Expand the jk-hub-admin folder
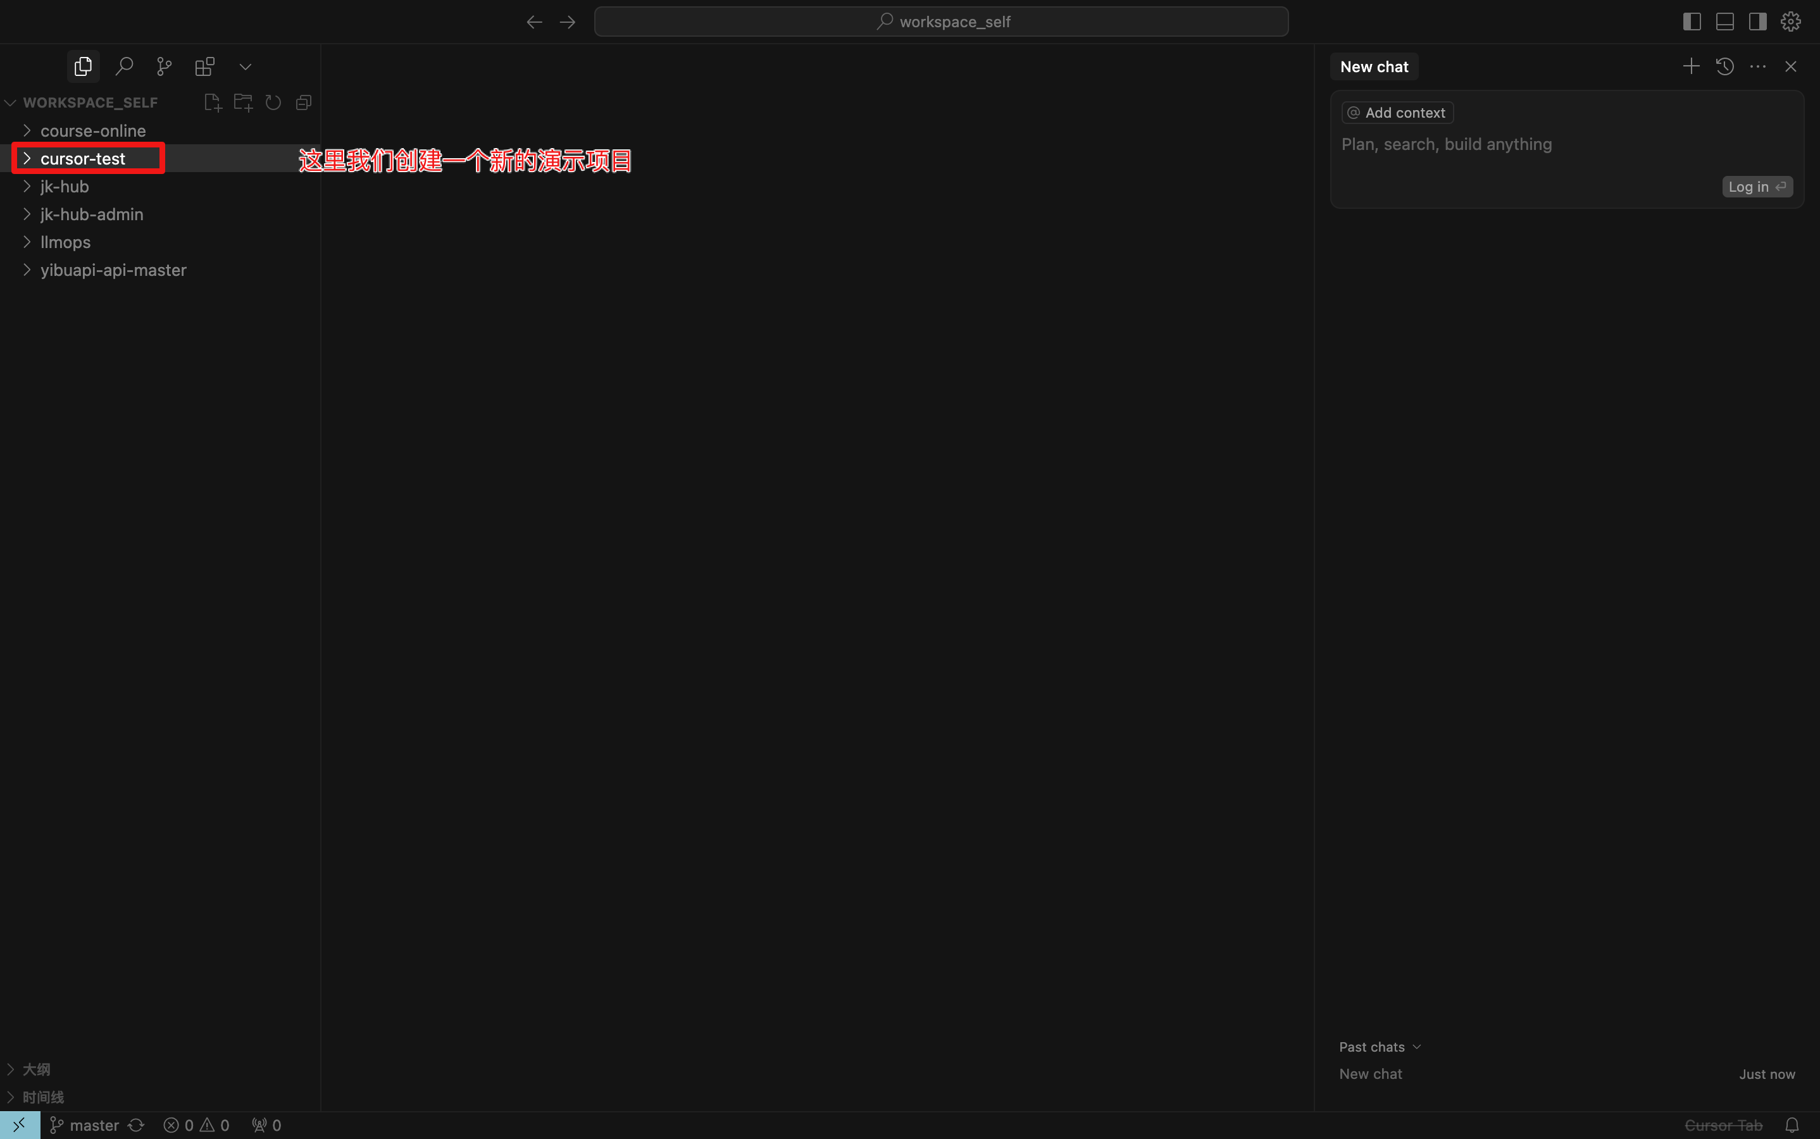This screenshot has height=1139, width=1820. pos(91,215)
